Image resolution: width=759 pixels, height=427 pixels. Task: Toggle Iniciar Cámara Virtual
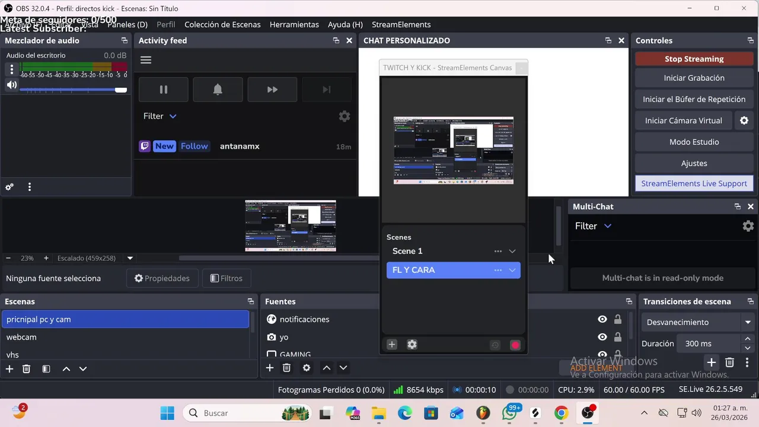(x=684, y=120)
